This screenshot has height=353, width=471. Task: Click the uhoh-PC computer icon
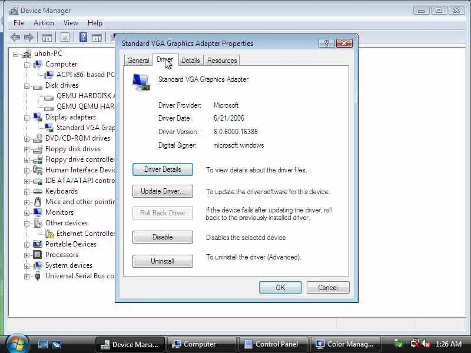point(26,54)
